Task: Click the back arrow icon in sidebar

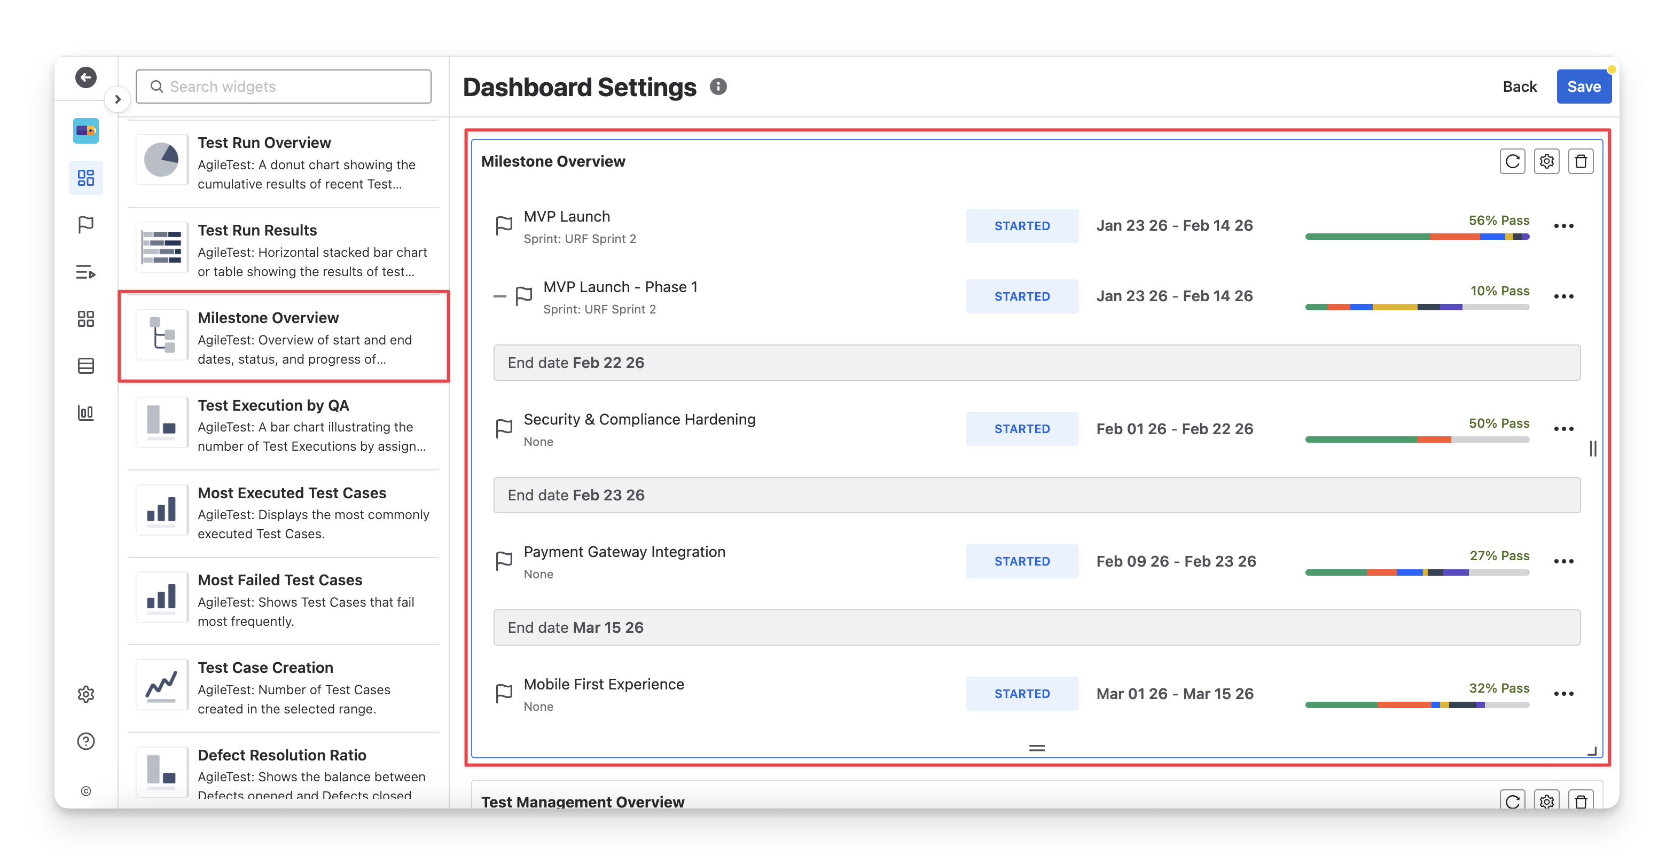Action: click(86, 77)
